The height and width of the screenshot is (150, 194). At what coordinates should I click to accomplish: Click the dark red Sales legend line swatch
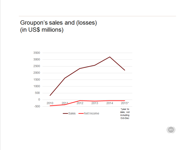[65, 114]
